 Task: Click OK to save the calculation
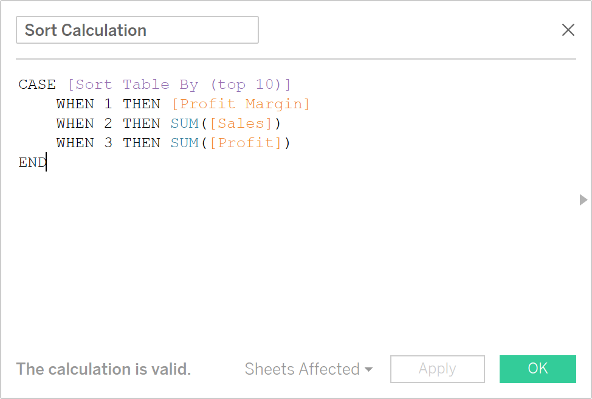537,369
